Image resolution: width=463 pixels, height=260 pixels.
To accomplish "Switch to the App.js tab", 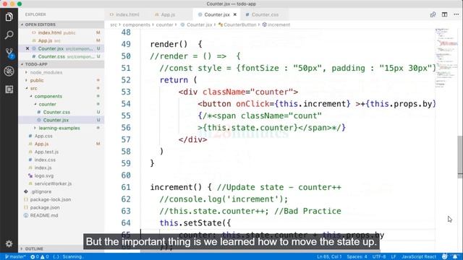I will (x=168, y=14).
